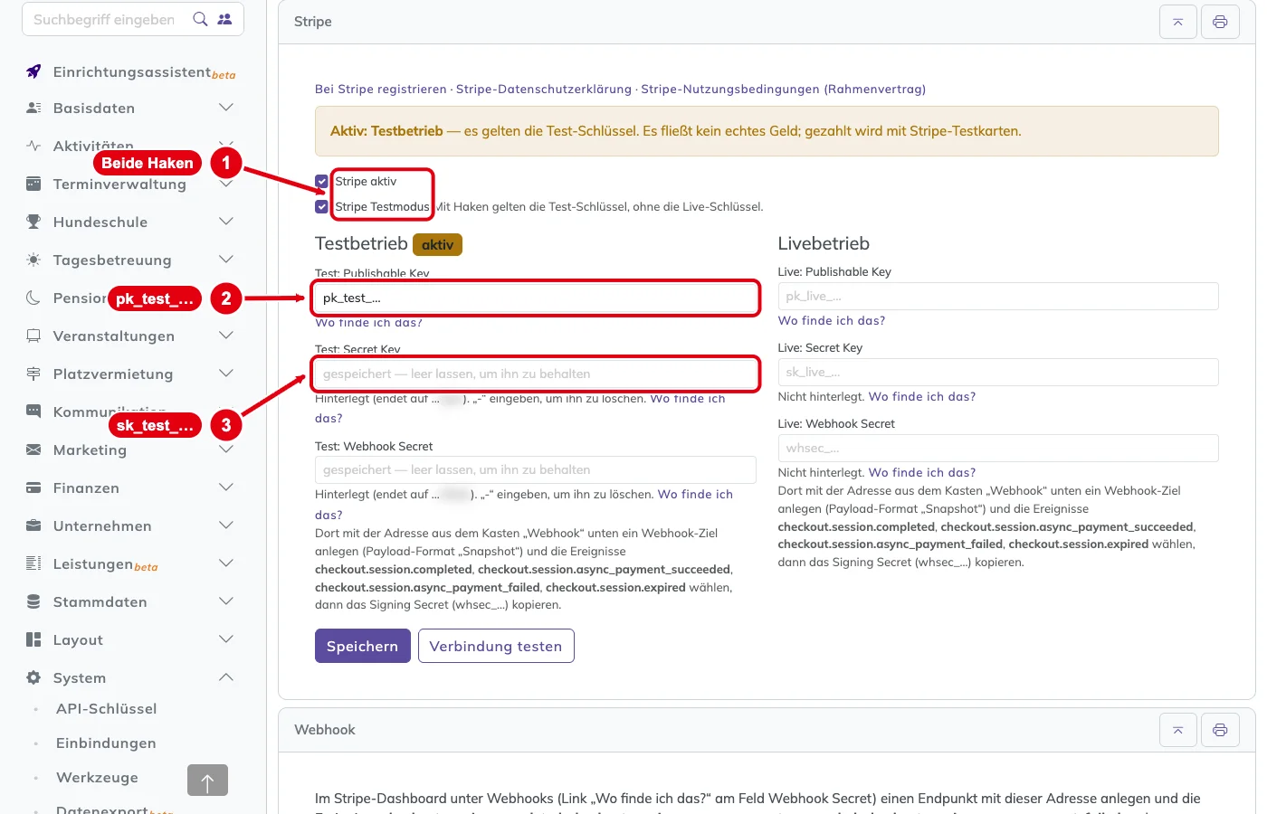Open the Bei Stripe registrieren link
The width and height of the screenshot is (1267, 814).
(381, 89)
